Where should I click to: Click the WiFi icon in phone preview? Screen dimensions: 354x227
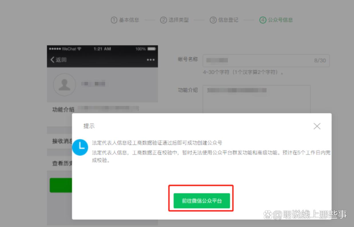coord(79,49)
